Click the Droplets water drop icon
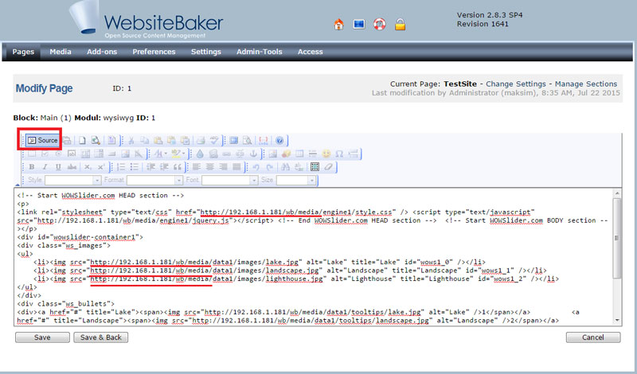637x374 pixels. click(x=200, y=154)
